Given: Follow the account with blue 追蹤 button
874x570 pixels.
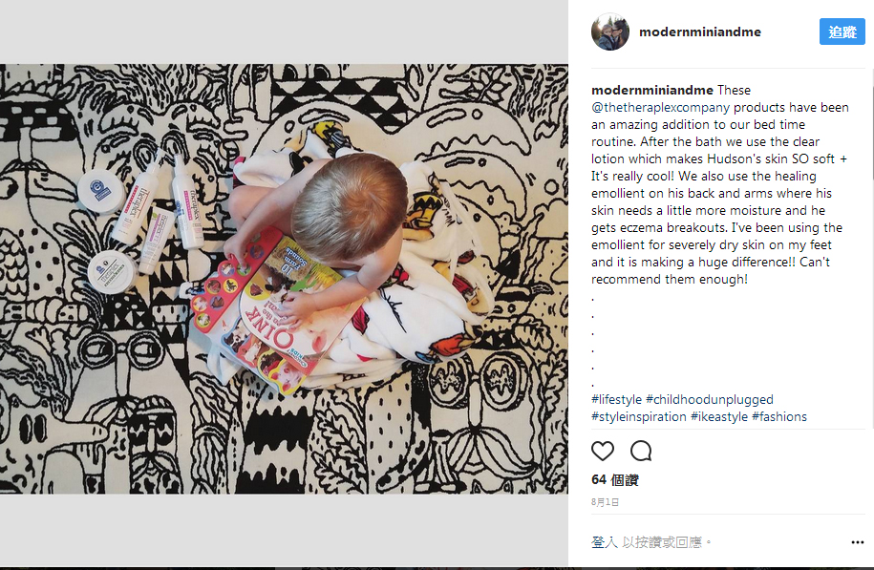Looking at the screenshot, I should (842, 32).
